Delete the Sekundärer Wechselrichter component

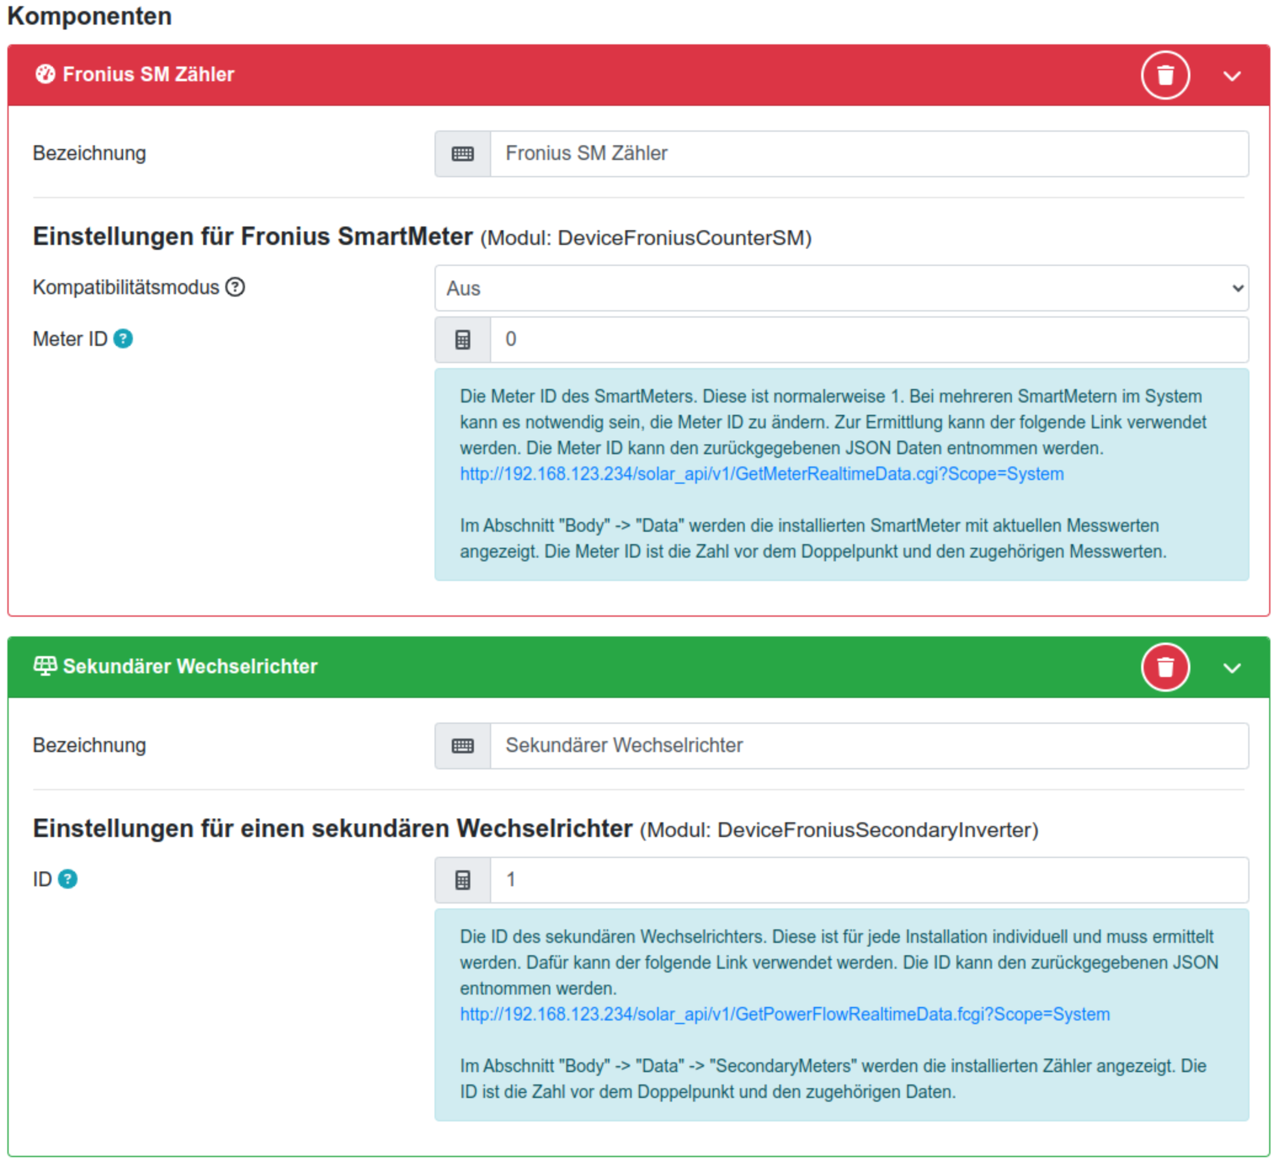point(1165,667)
